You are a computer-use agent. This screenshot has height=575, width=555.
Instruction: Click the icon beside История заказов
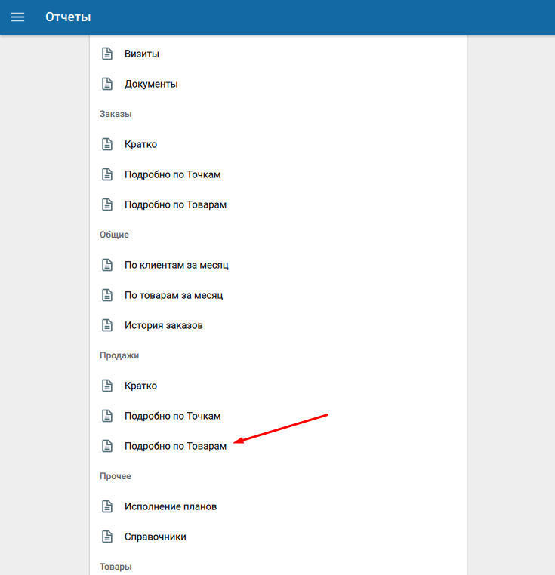coord(107,325)
